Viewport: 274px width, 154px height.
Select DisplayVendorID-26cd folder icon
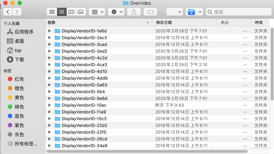point(57,139)
